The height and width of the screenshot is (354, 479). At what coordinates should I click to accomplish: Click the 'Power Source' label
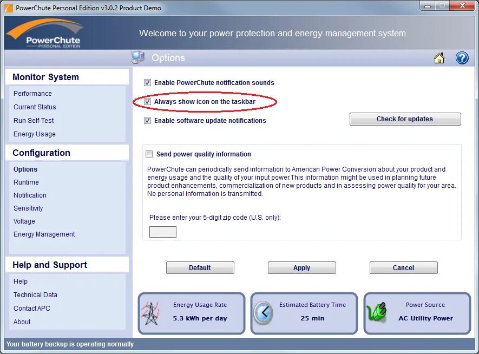(425, 305)
